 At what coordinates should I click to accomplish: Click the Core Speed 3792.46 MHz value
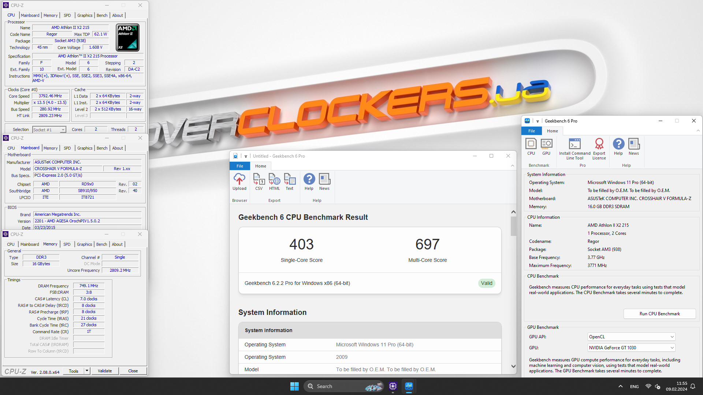click(51, 96)
